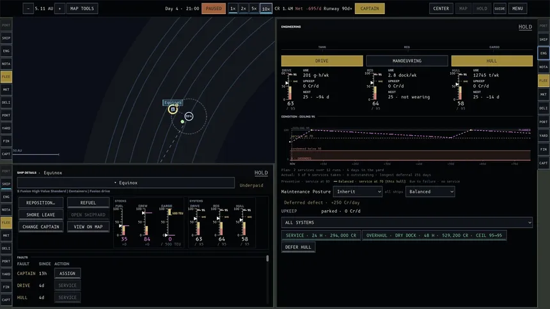Click the crew stock gauge showing 84
The image size is (550, 309).
point(146,223)
